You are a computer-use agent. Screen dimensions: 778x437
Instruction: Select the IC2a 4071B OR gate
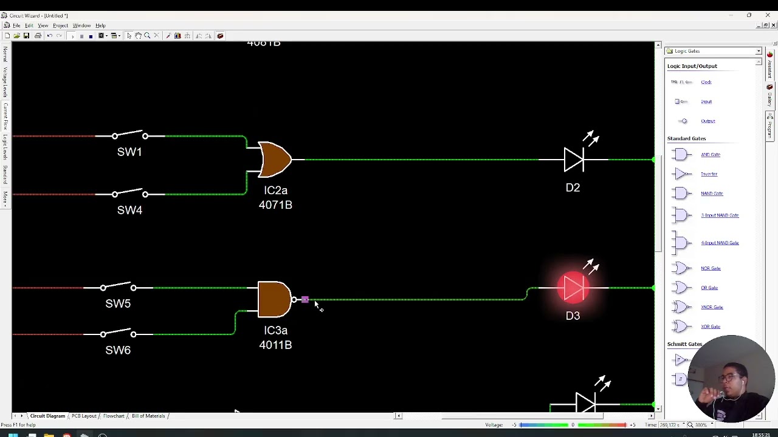[275, 160]
